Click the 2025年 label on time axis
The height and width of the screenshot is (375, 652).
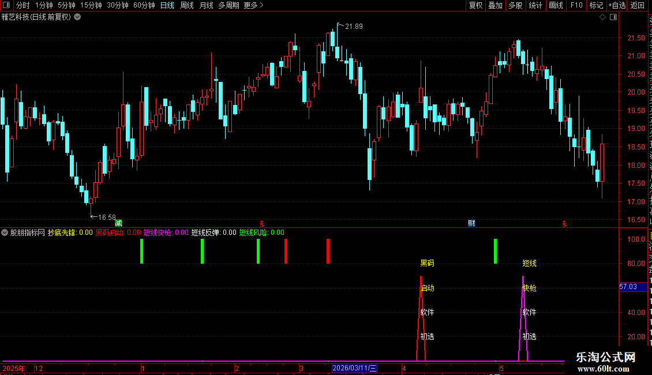tap(14, 369)
